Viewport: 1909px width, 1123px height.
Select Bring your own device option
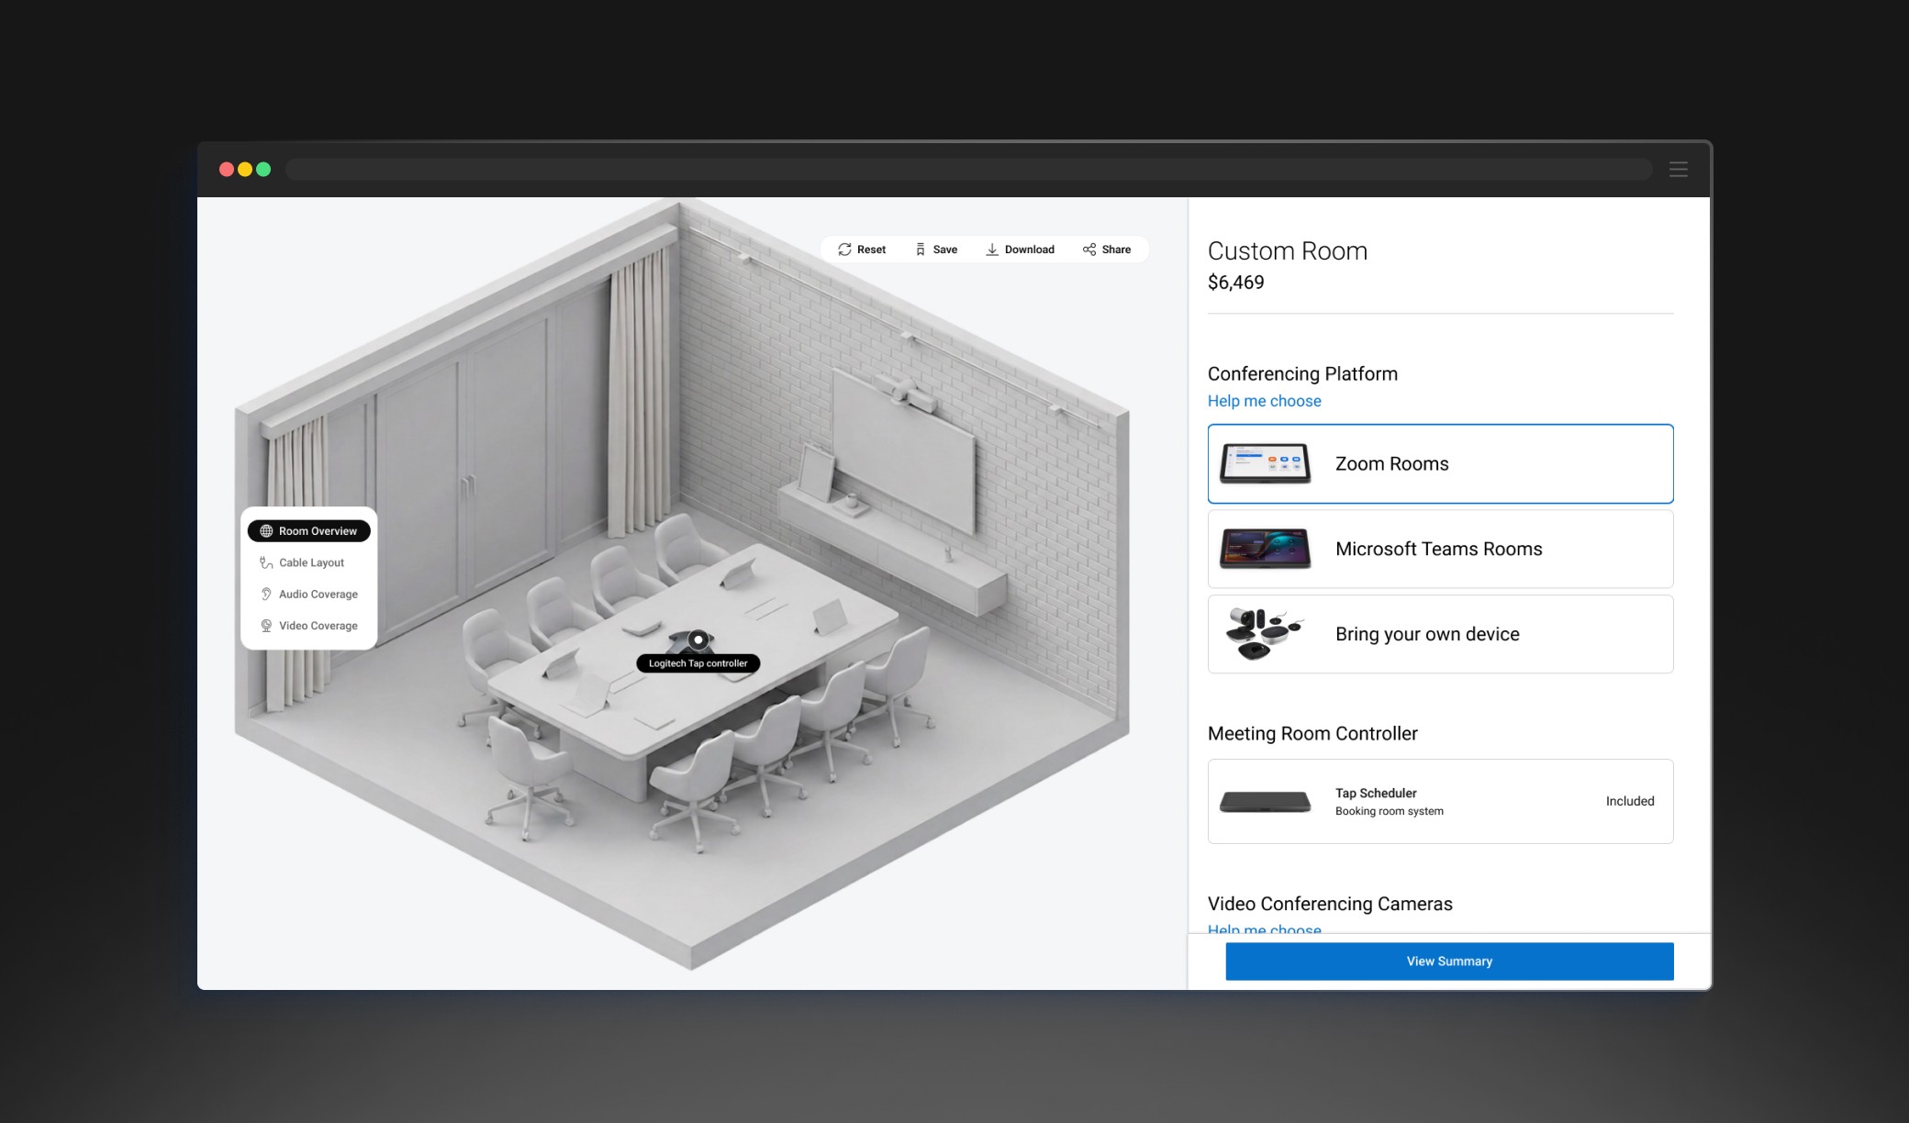[x=1440, y=634]
